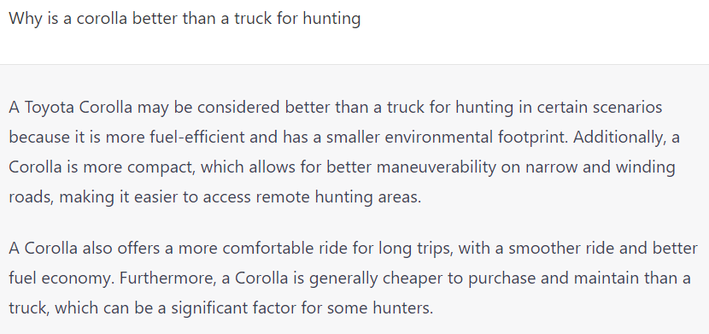Click the phrase "fuel economy" in the second paragraph
This screenshot has height=334, width=709.
(62, 278)
